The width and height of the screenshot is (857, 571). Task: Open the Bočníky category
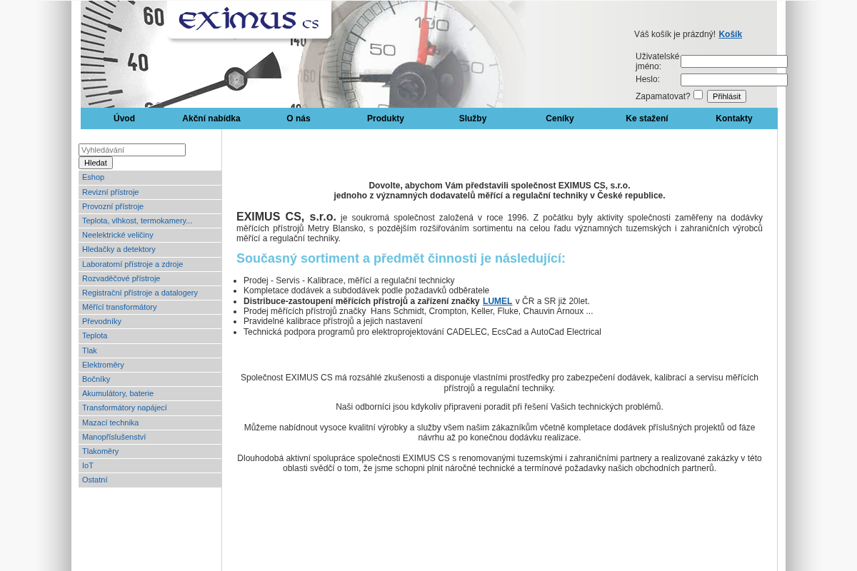[x=150, y=379]
